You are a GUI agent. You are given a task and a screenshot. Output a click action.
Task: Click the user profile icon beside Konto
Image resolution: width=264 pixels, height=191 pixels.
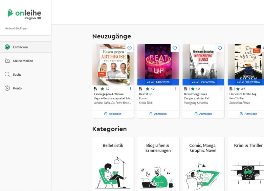coord(7,88)
